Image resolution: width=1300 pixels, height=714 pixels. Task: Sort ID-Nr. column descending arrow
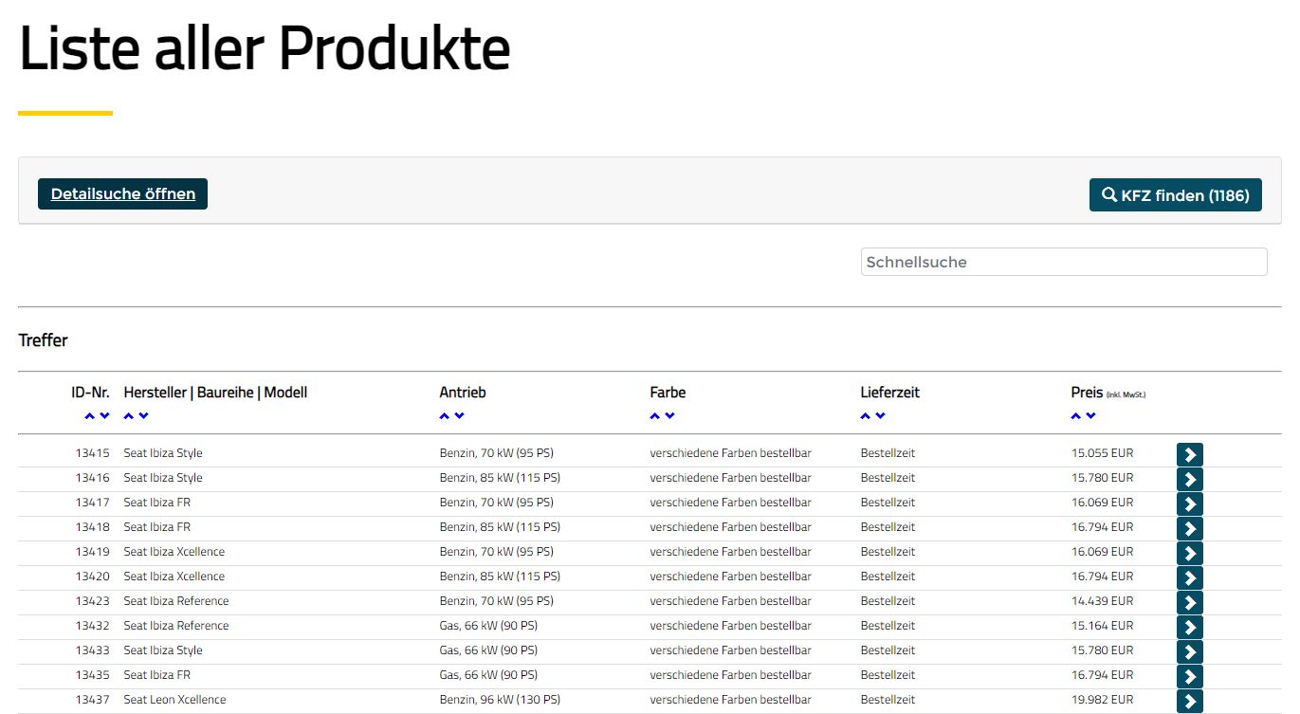(x=104, y=416)
